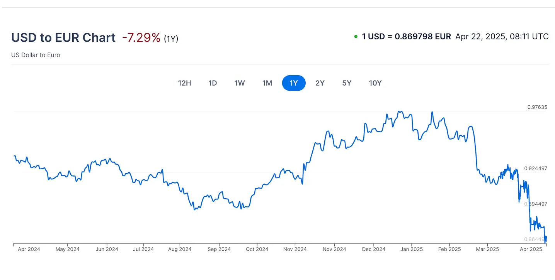
Task: Click the USD to EUR Chart title
Action: click(x=63, y=37)
